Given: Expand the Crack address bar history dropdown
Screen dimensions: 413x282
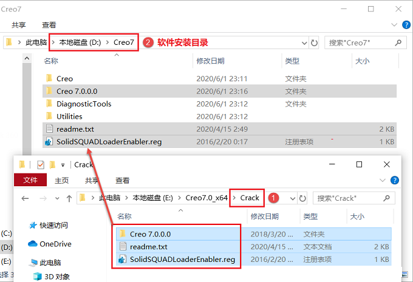Looking at the screenshot, I should [293, 198].
